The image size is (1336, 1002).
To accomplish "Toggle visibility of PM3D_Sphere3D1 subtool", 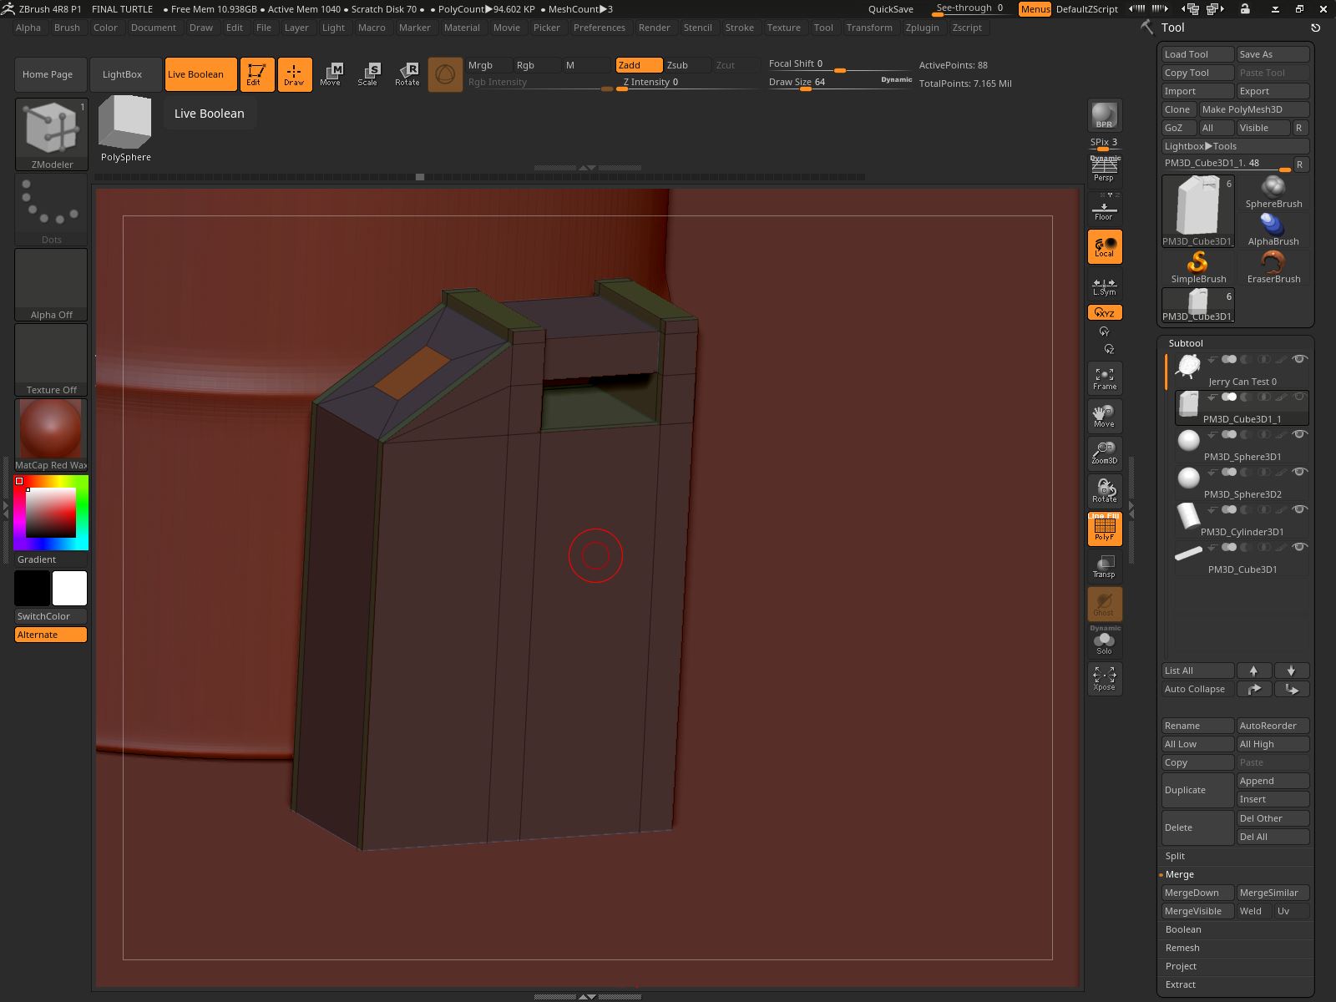I will [x=1299, y=435].
